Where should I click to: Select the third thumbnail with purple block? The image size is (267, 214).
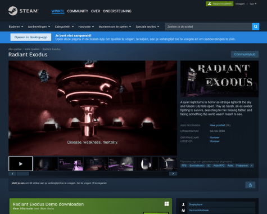click(71, 164)
